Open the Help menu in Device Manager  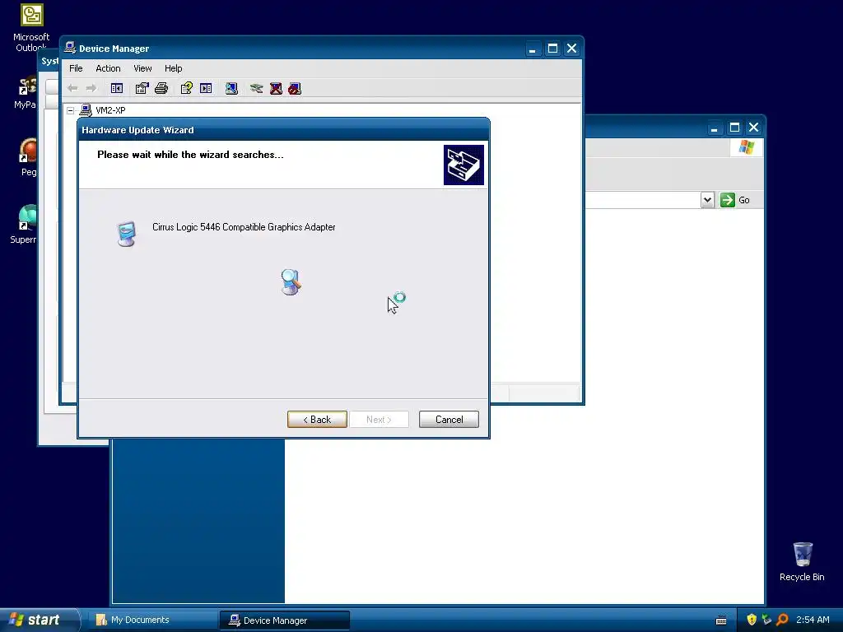[173, 68]
